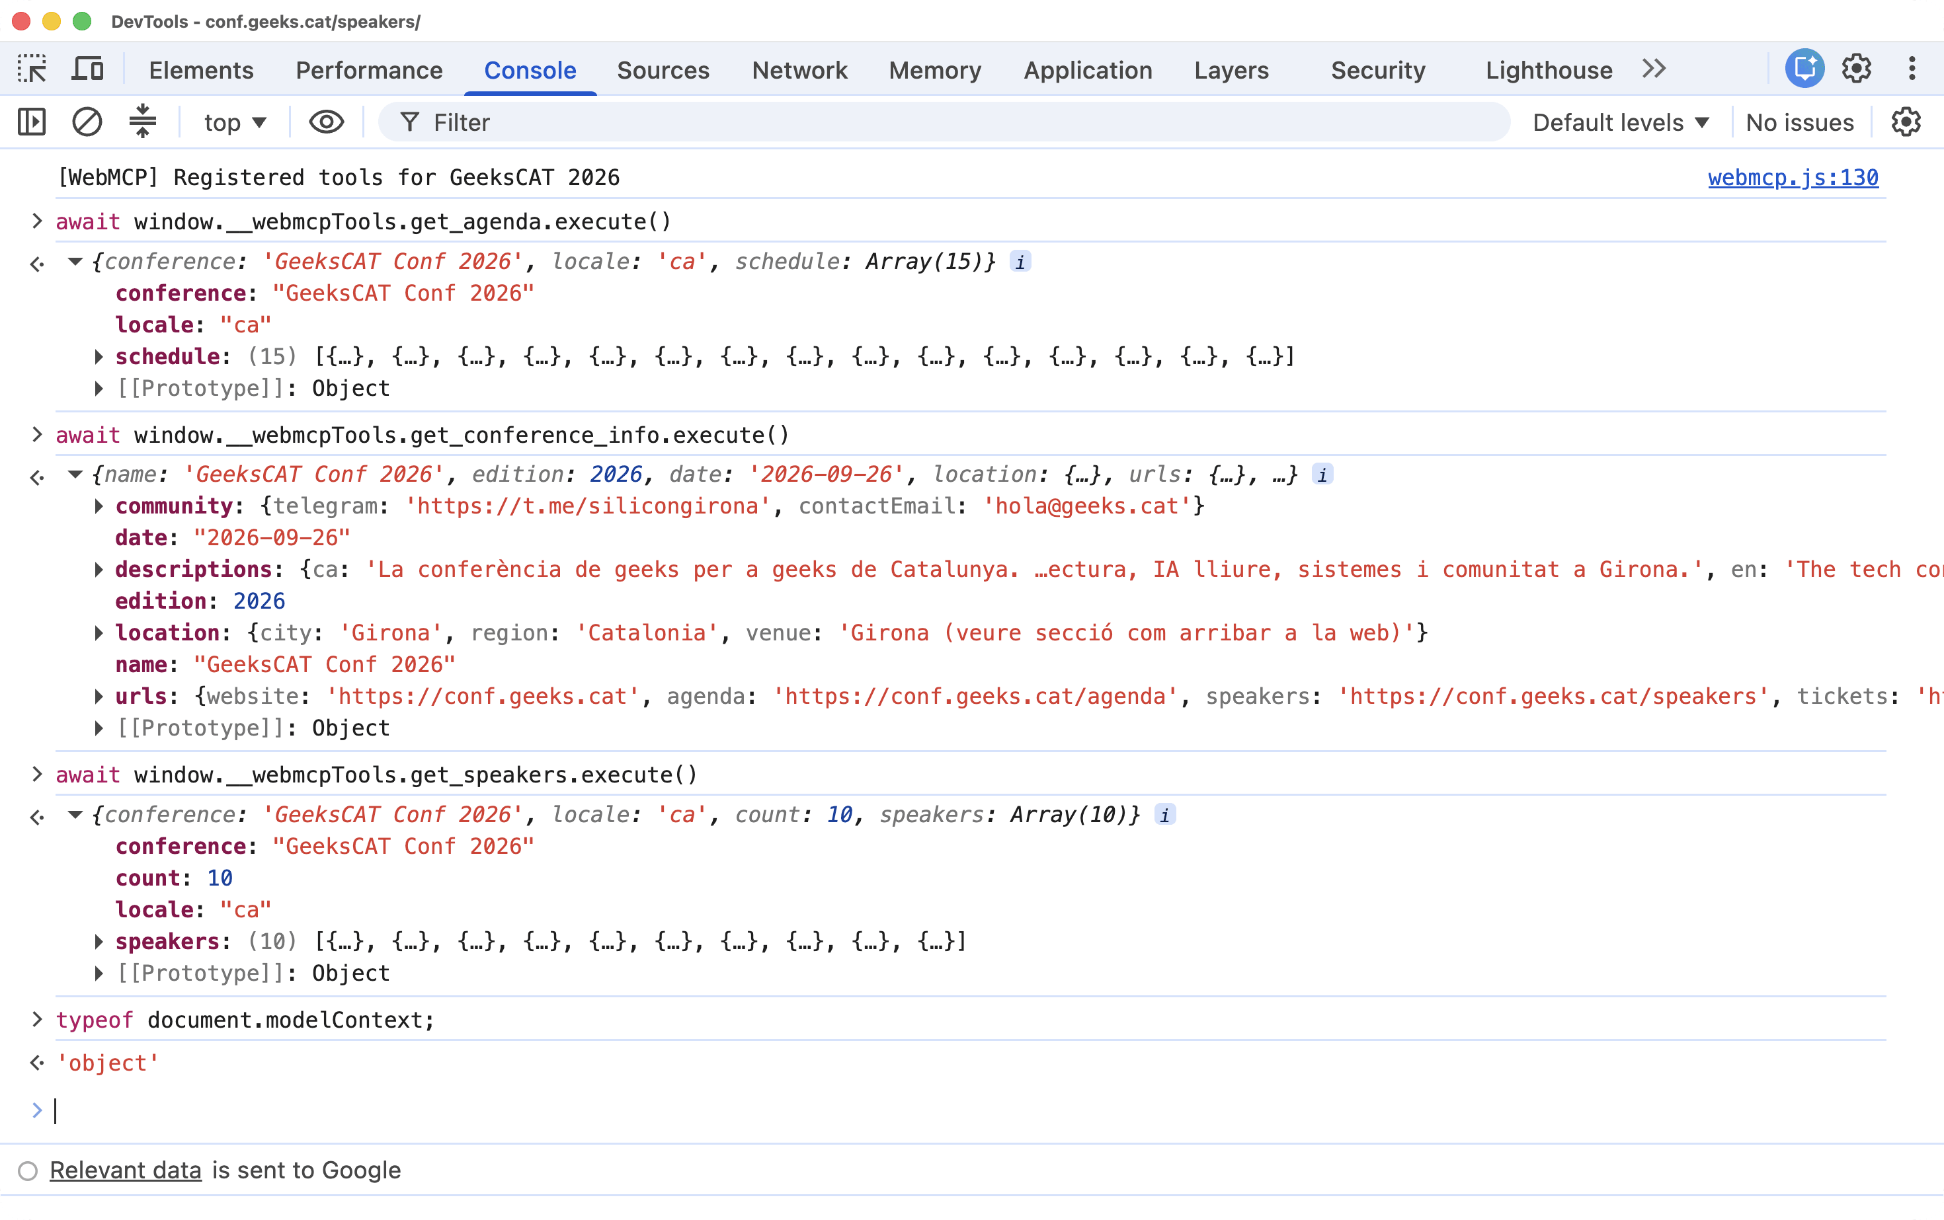The height and width of the screenshot is (1220, 1944).
Task: Click the name "GeeksCAT Conf 2026" property row
Action: (x=285, y=665)
